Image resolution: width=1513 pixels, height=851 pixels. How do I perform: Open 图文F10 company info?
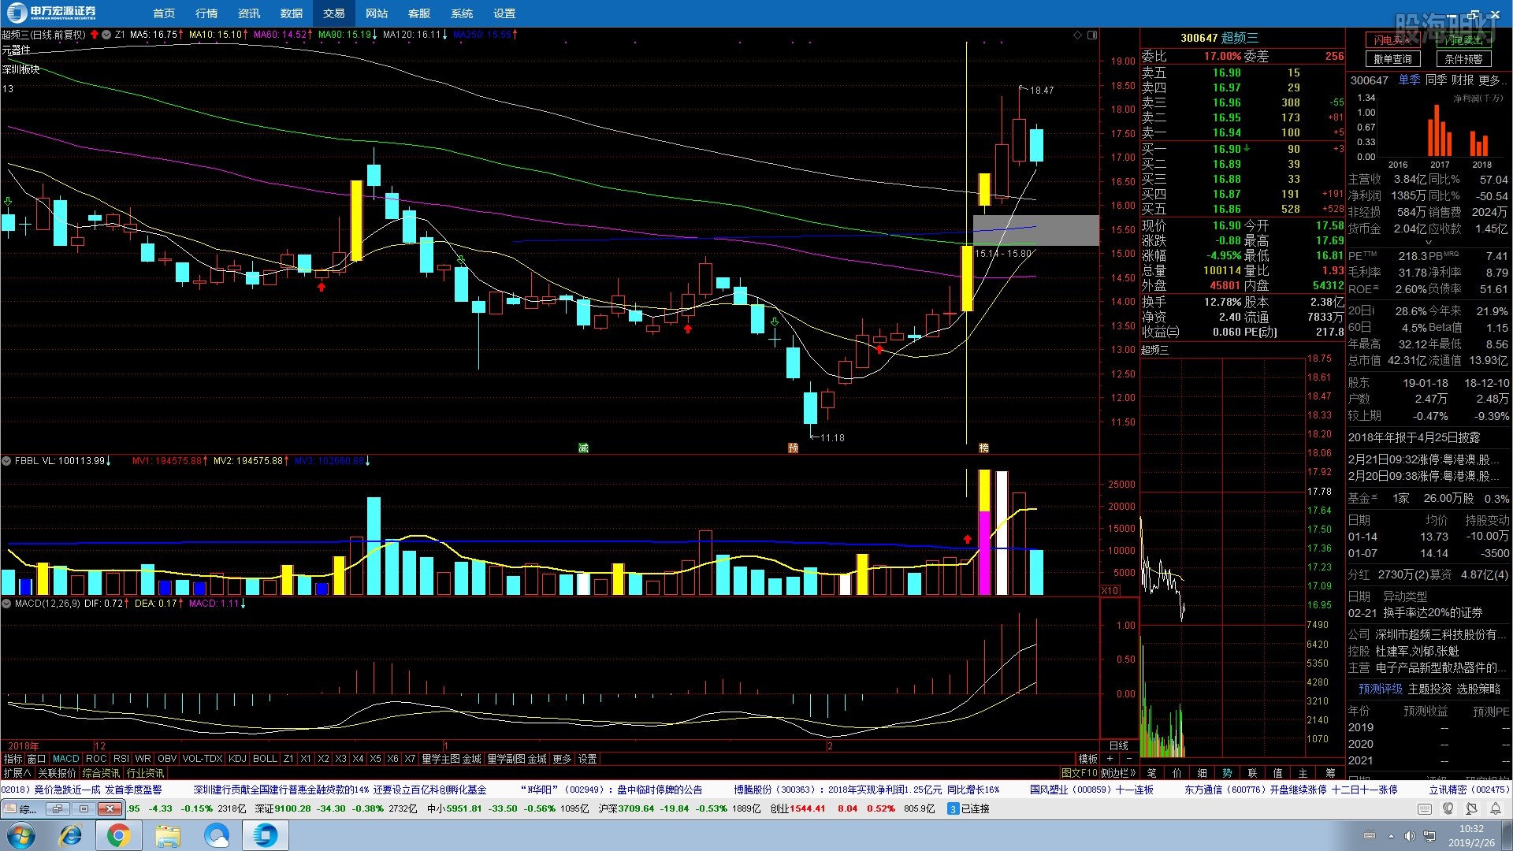pos(1079,773)
